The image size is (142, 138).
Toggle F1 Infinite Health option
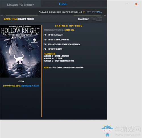[53, 35]
